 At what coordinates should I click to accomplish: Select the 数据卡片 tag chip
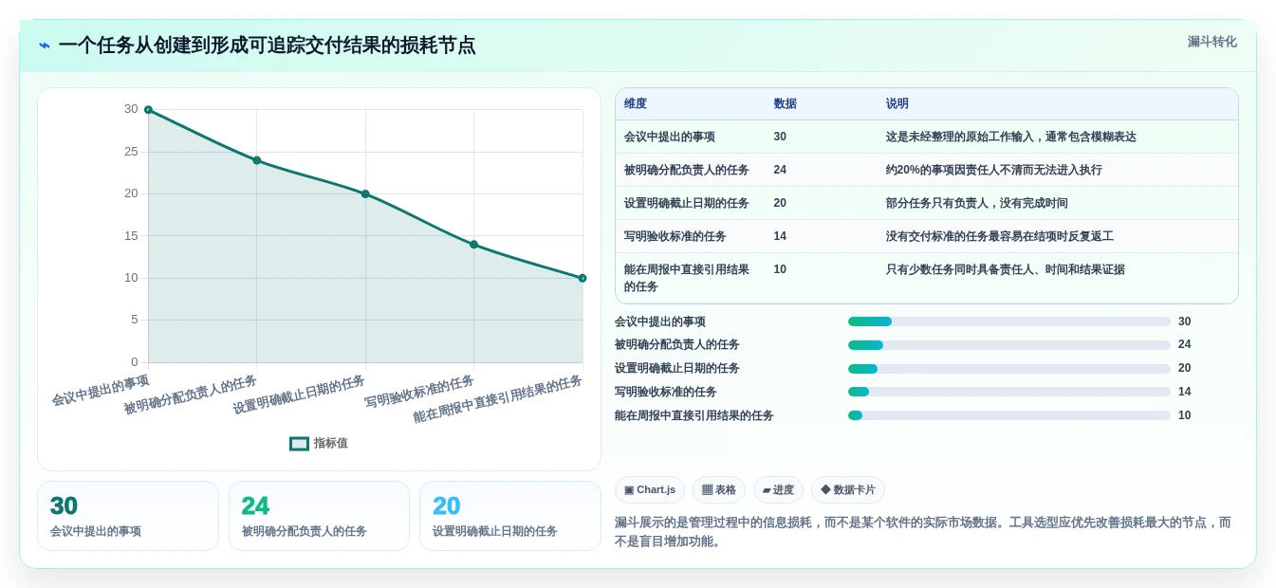pyautogui.click(x=848, y=489)
